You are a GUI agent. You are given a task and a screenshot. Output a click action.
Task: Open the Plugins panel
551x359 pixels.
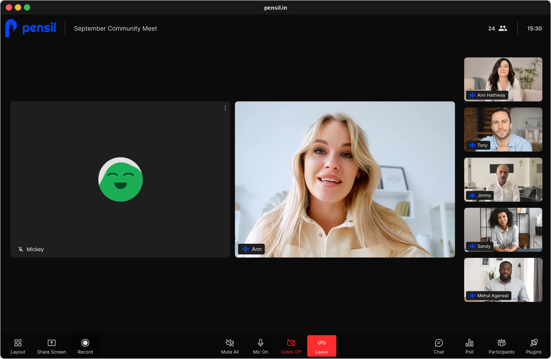534,346
